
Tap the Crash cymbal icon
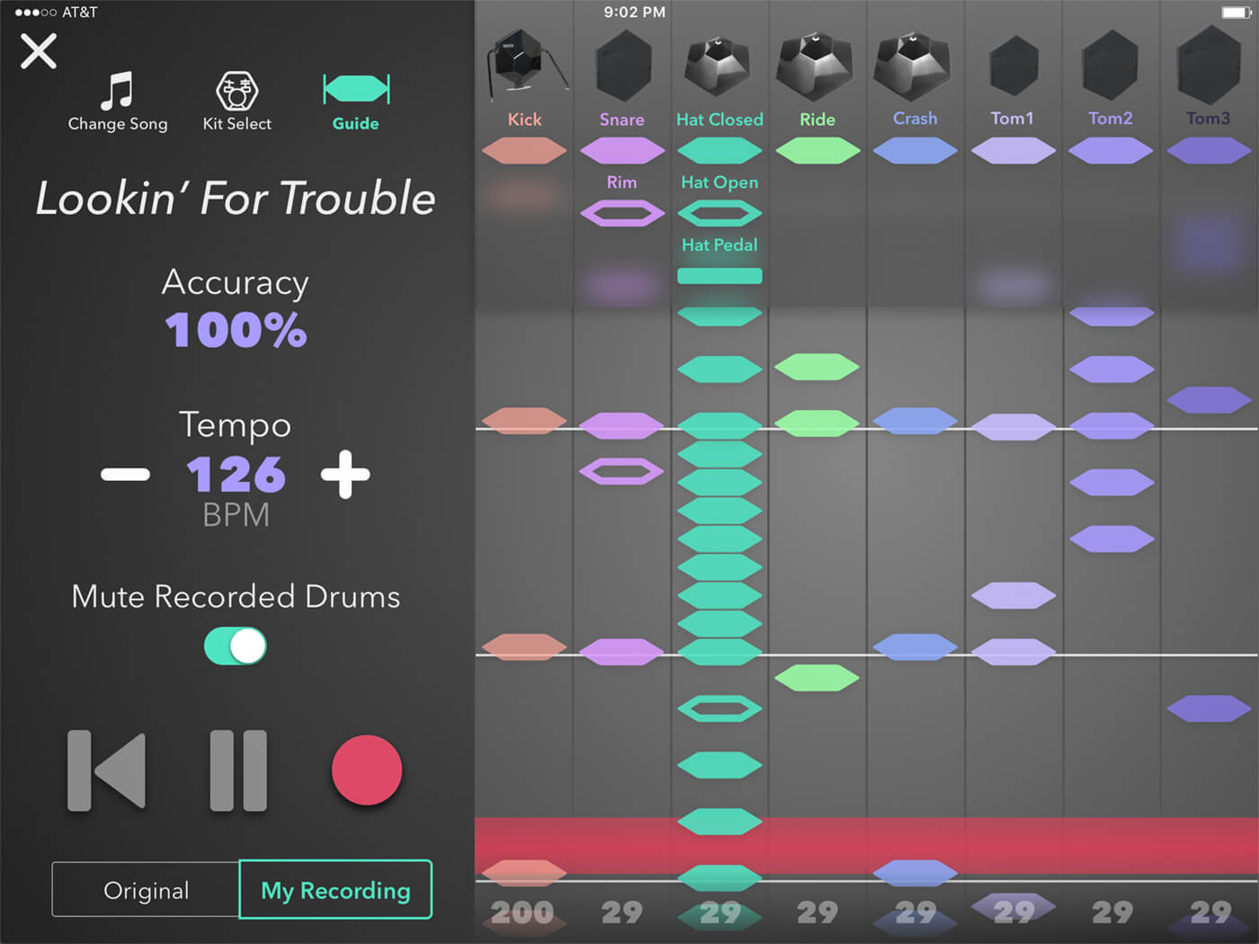pyautogui.click(x=912, y=67)
